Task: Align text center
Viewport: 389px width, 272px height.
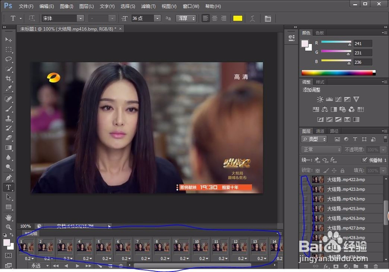Action: pyautogui.click(x=215, y=18)
